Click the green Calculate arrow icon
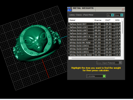The width and height of the screenshot is (133, 100). pyautogui.click(x=104, y=76)
